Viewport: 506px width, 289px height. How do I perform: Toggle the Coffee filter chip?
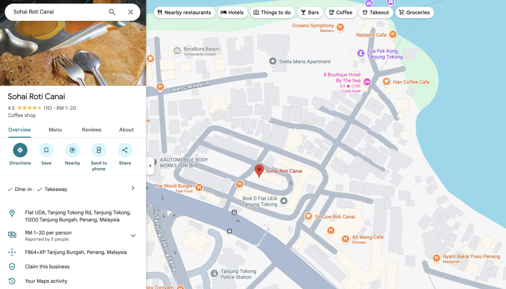point(340,12)
